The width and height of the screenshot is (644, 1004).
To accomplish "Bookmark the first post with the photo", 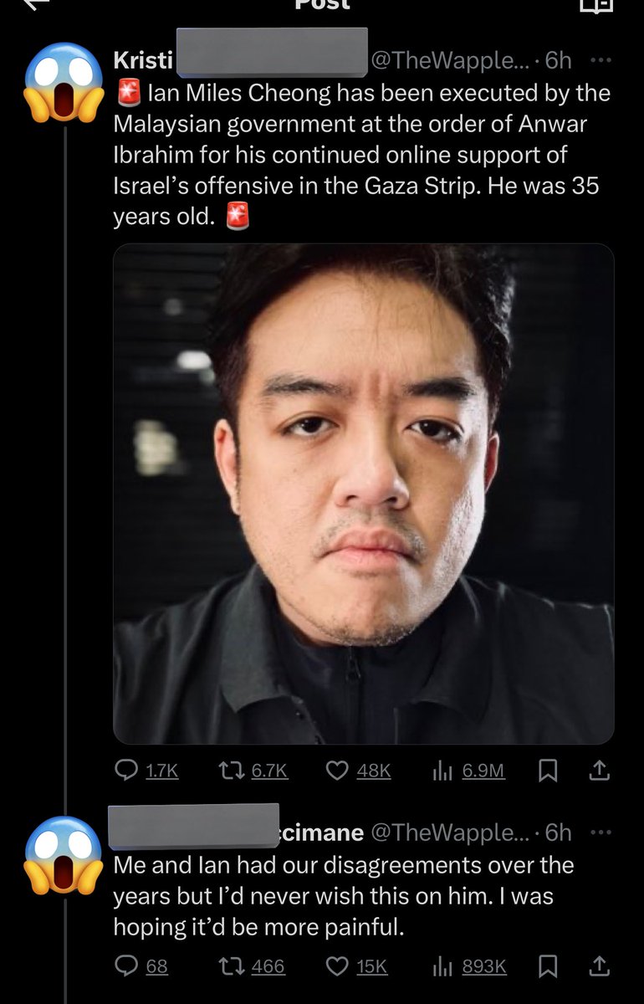I will point(548,771).
